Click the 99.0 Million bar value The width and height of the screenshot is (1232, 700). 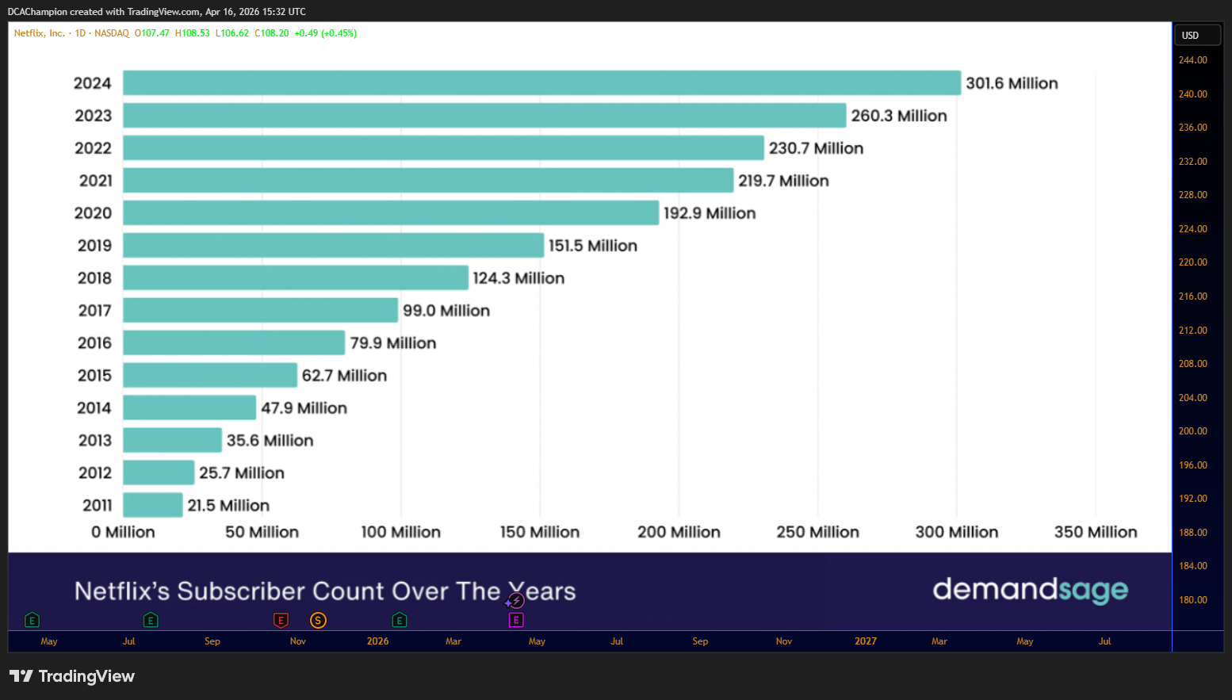tap(446, 311)
